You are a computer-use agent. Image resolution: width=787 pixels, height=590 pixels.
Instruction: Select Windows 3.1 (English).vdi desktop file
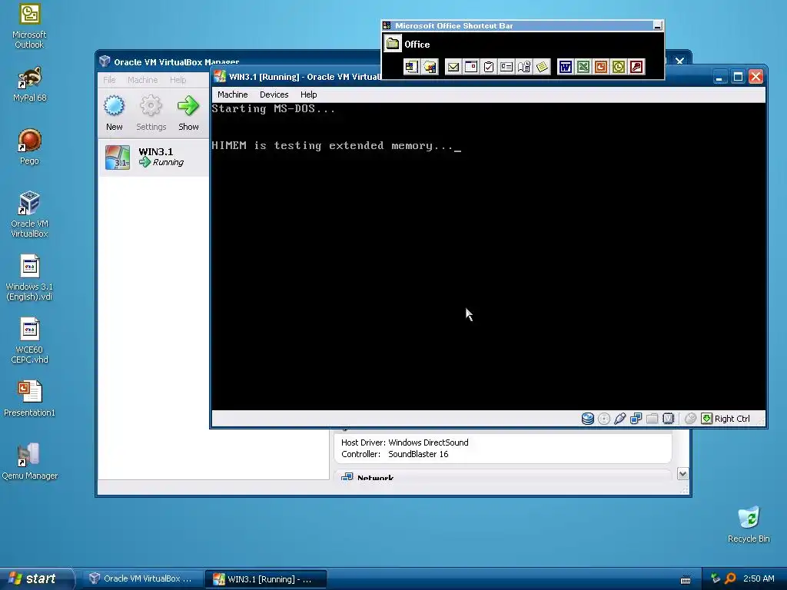(x=29, y=277)
